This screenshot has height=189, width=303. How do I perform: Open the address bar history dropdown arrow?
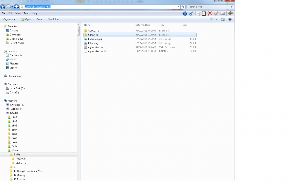179,7
